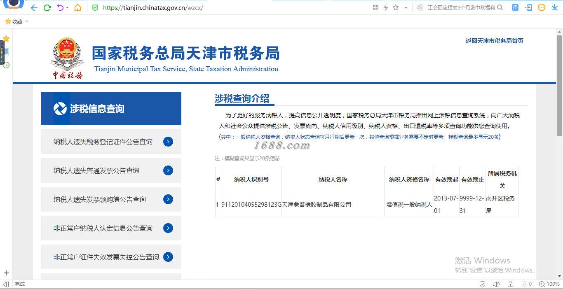Expand the dropdown next to bookmark star
The width and height of the screenshot is (563, 289).
click(406, 8)
